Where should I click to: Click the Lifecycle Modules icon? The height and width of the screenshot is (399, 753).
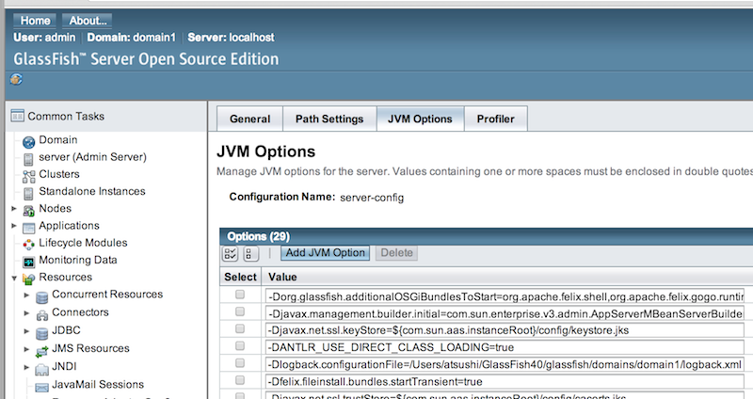pos(28,244)
